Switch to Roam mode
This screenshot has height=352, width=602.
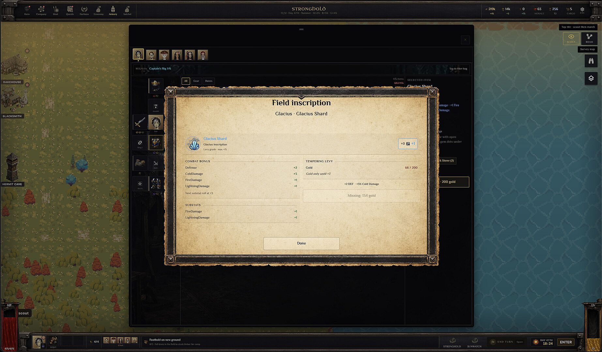(589, 38)
